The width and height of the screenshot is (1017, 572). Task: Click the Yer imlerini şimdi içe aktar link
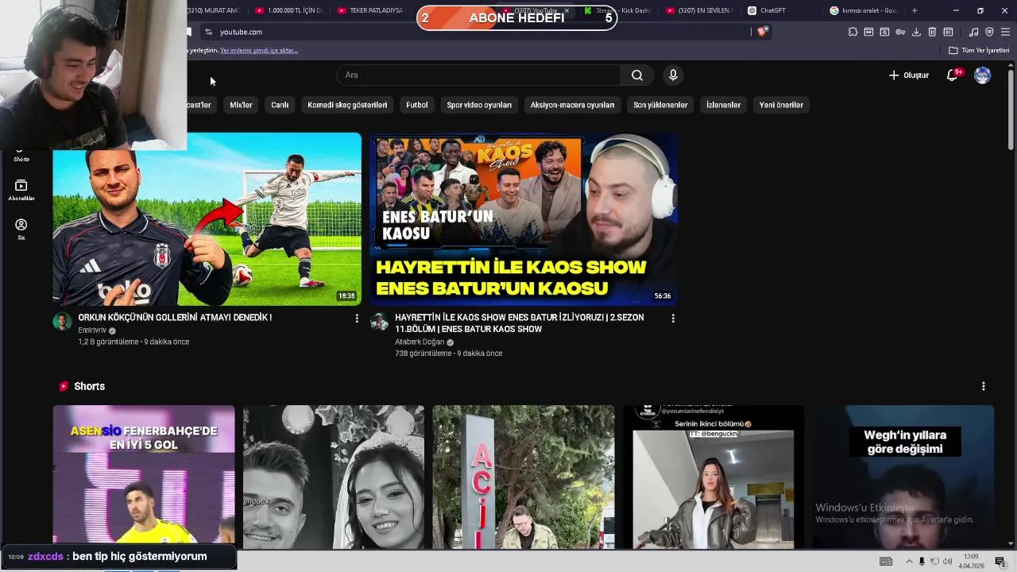259,50
